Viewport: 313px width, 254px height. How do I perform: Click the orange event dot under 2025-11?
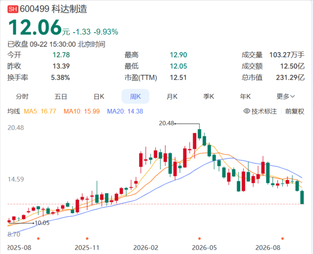pos(87,239)
